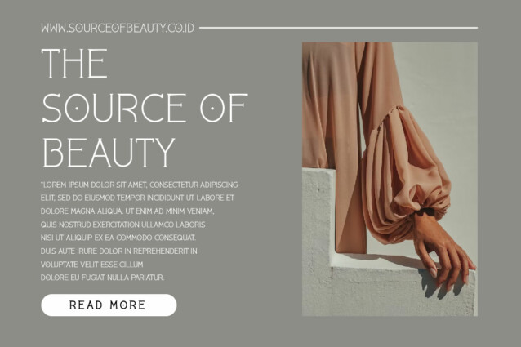Open the www.sourceofbeauty.co.id link

click(x=118, y=28)
